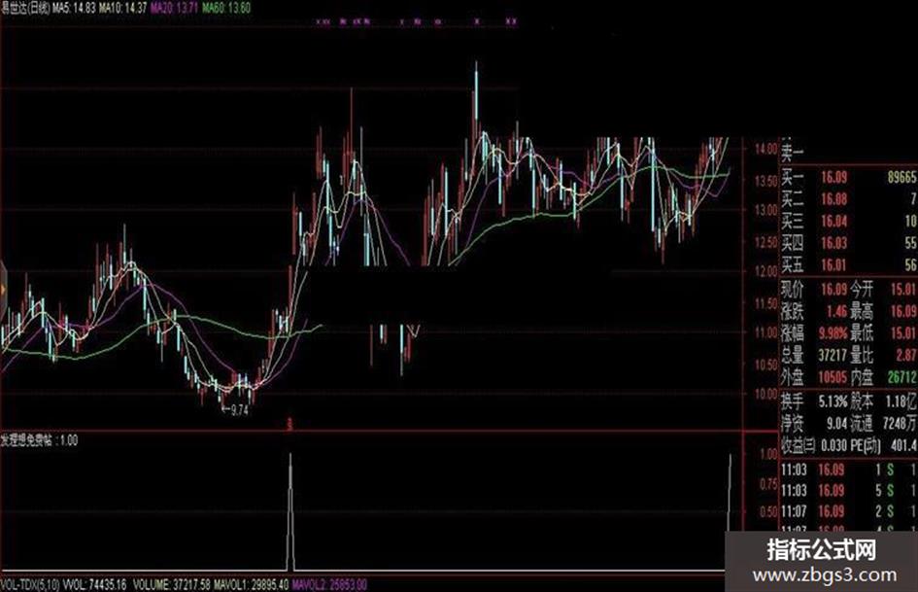Select the 买五 bid row label
This screenshot has height=592, width=918.
point(793,265)
